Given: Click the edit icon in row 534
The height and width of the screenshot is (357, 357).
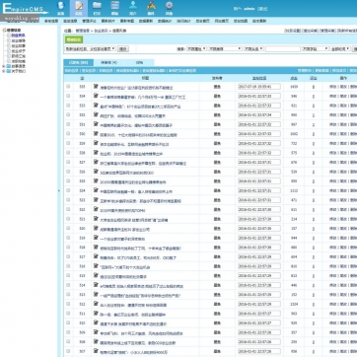Looking at the screenshot, I should tap(96, 96).
